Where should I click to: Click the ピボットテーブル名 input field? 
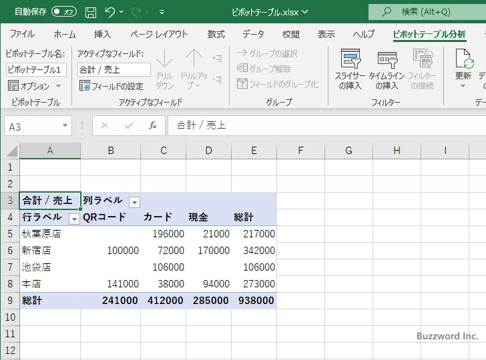36,69
